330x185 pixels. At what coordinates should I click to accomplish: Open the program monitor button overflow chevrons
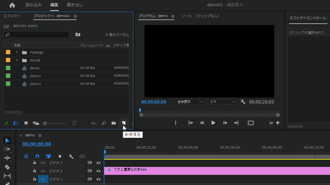click(271, 123)
